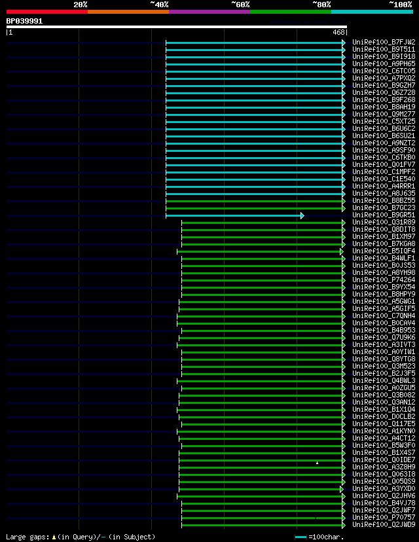Click the green alignment bar of P70757

tap(263, 518)
